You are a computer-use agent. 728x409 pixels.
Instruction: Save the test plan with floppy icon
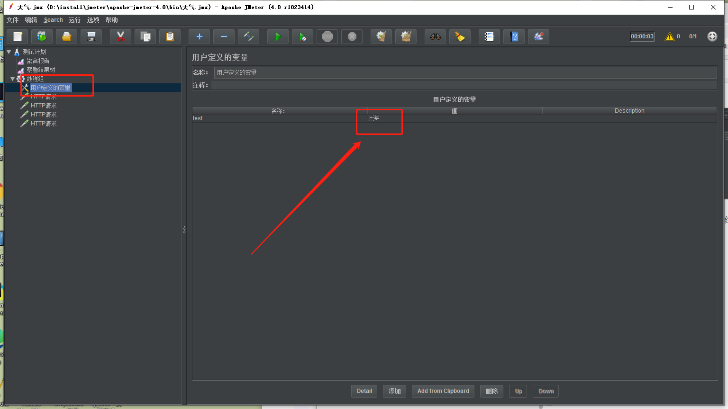91,36
